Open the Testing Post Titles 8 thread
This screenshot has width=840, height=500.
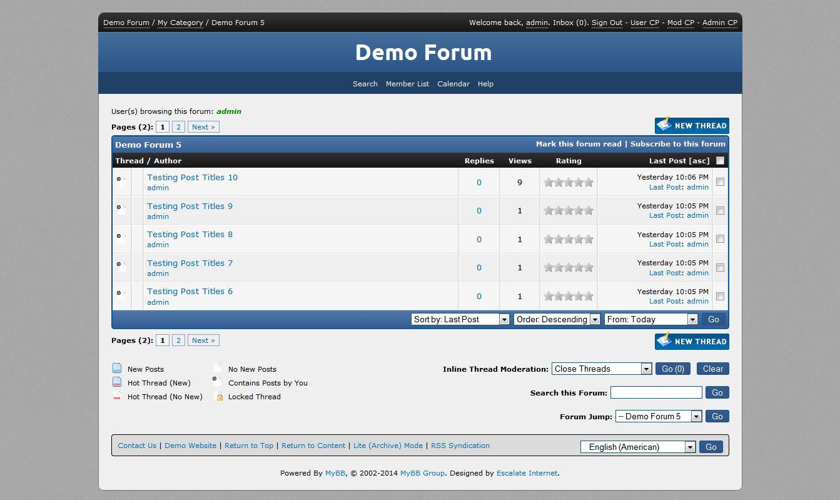pos(190,234)
